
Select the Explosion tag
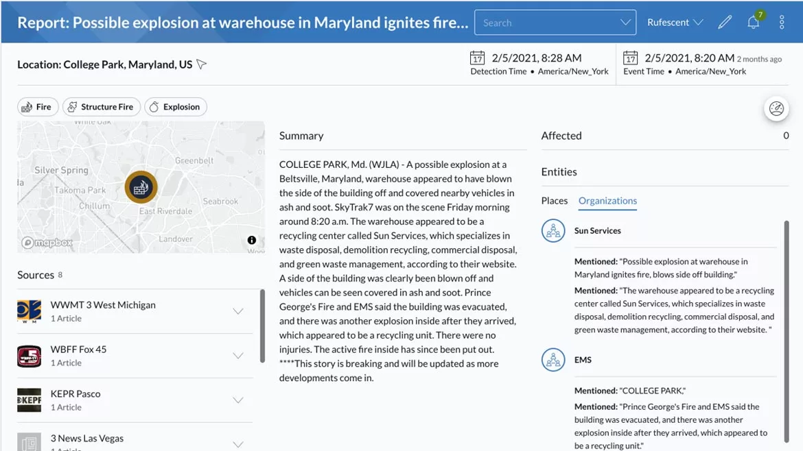pyautogui.click(x=175, y=107)
